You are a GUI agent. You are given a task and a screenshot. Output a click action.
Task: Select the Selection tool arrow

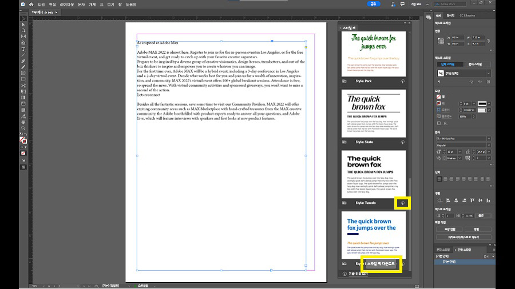23,19
